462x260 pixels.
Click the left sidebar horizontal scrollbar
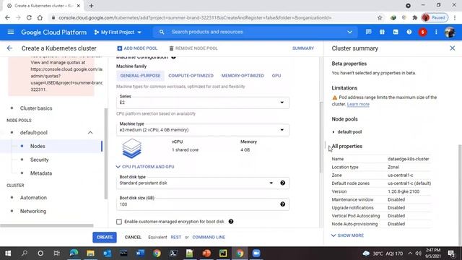(46, 225)
